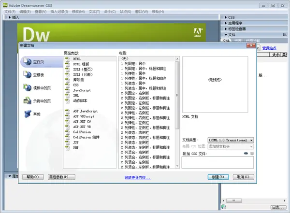Click layout list scroll up arrow
This screenshot has width=290, height=213.
[177, 59]
